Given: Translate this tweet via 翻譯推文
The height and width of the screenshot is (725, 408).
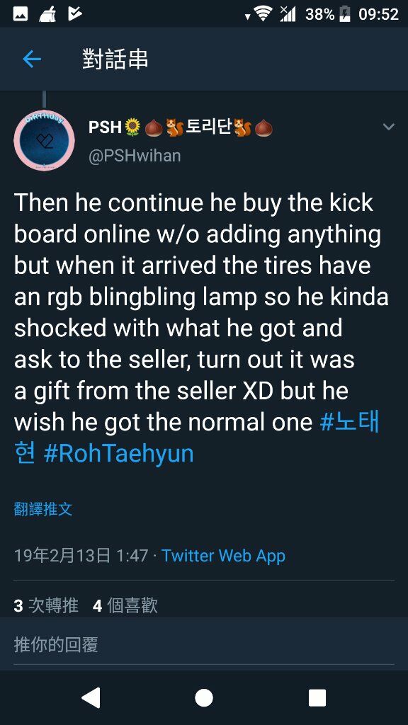Looking at the screenshot, I should [43, 510].
